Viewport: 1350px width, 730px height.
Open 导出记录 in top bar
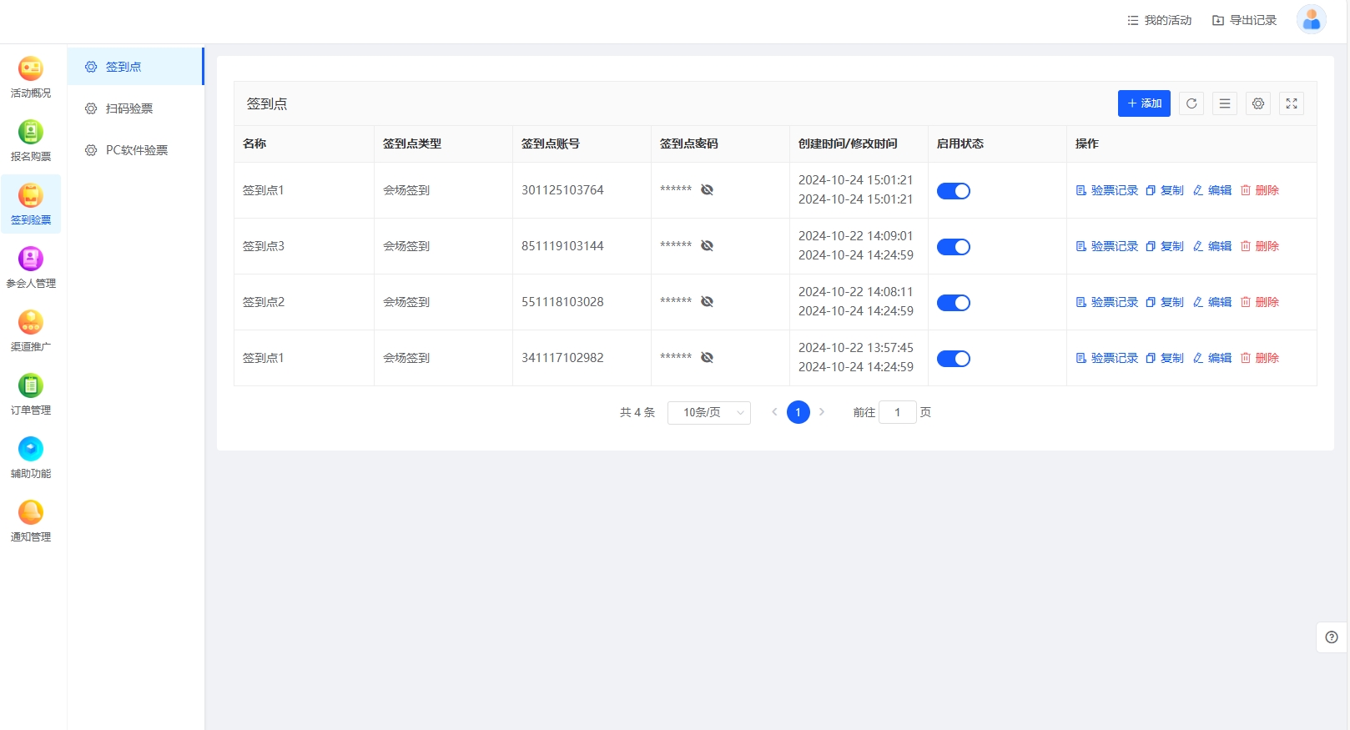tap(1244, 20)
